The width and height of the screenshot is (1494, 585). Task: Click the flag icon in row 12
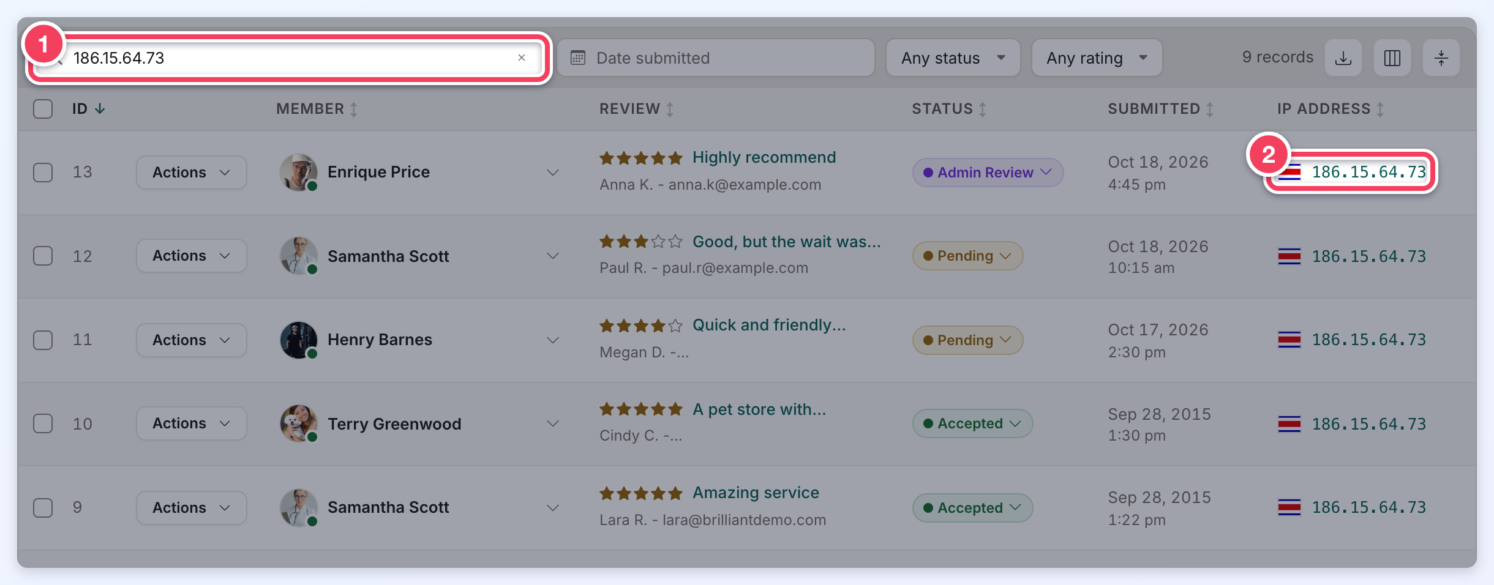click(1289, 256)
